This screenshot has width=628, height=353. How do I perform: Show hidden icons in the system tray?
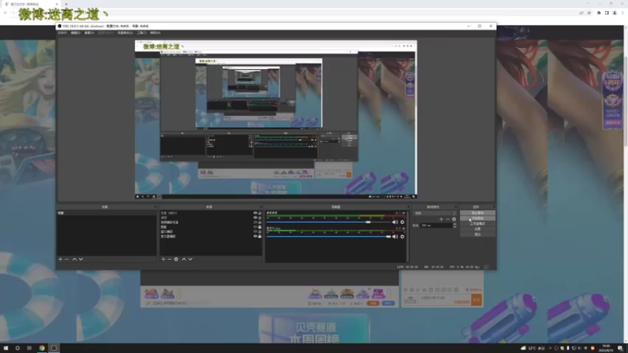[550, 348]
